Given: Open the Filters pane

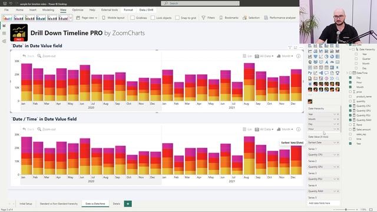Looking at the screenshot, I should coord(208,18).
